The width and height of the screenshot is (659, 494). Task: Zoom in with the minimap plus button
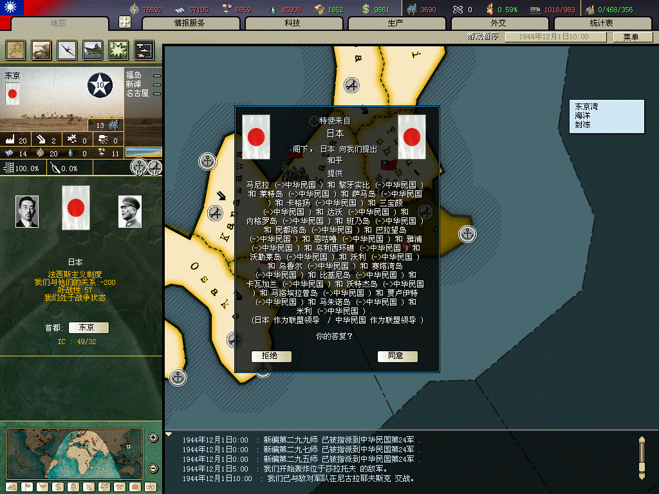click(x=153, y=437)
